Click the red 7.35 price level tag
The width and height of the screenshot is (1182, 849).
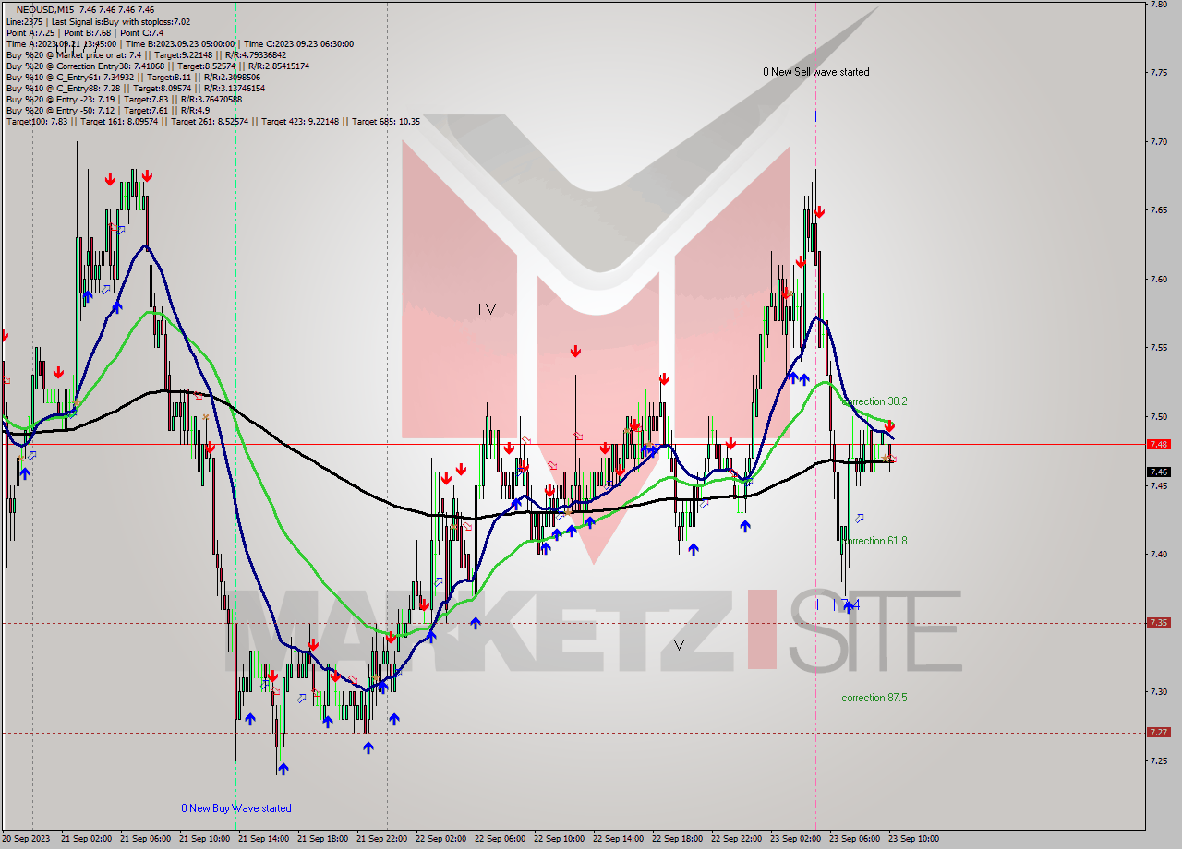coord(1159,622)
